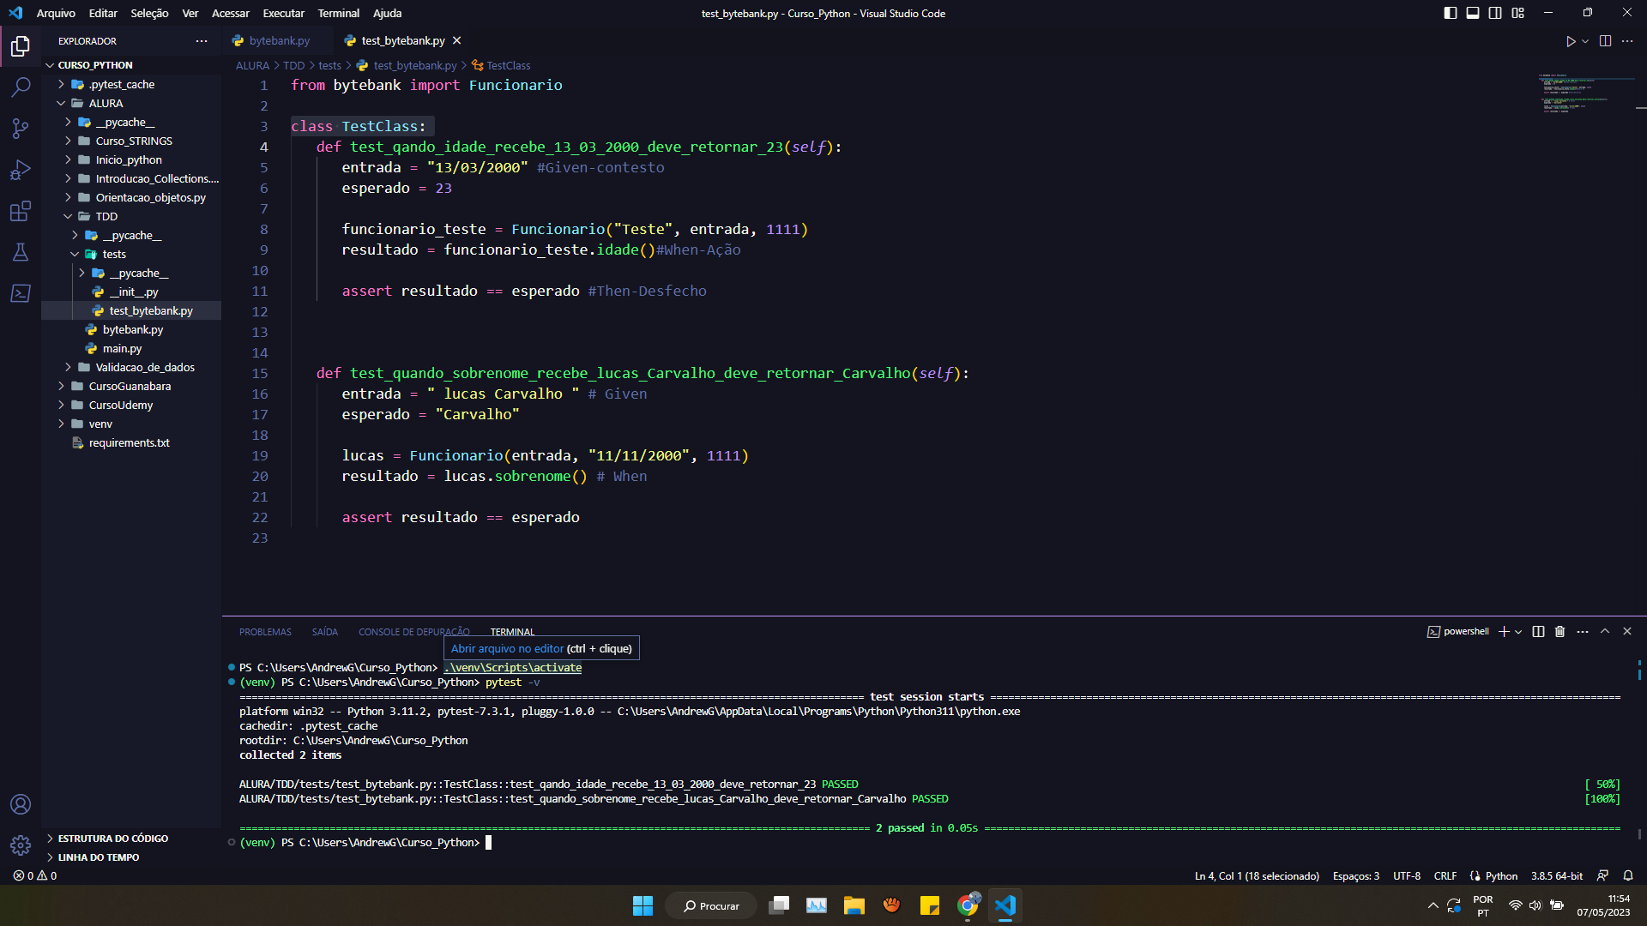This screenshot has height=926, width=1647.
Task: Click the Run Python File play icon
Action: tap(1570, 41)
